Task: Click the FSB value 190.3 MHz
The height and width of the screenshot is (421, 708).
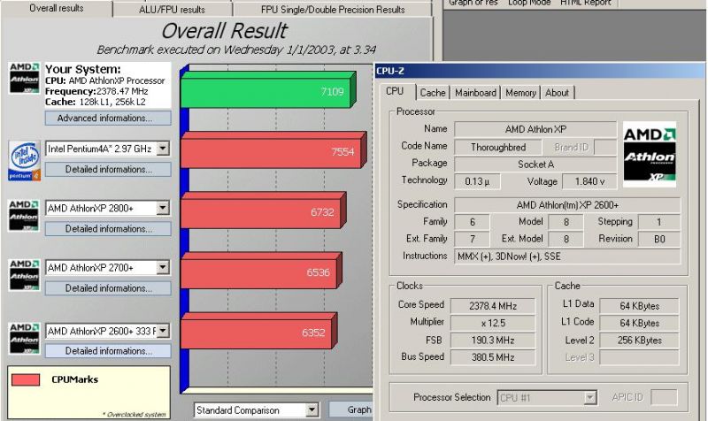Action: pyautogui.click(x=493, y=341)
